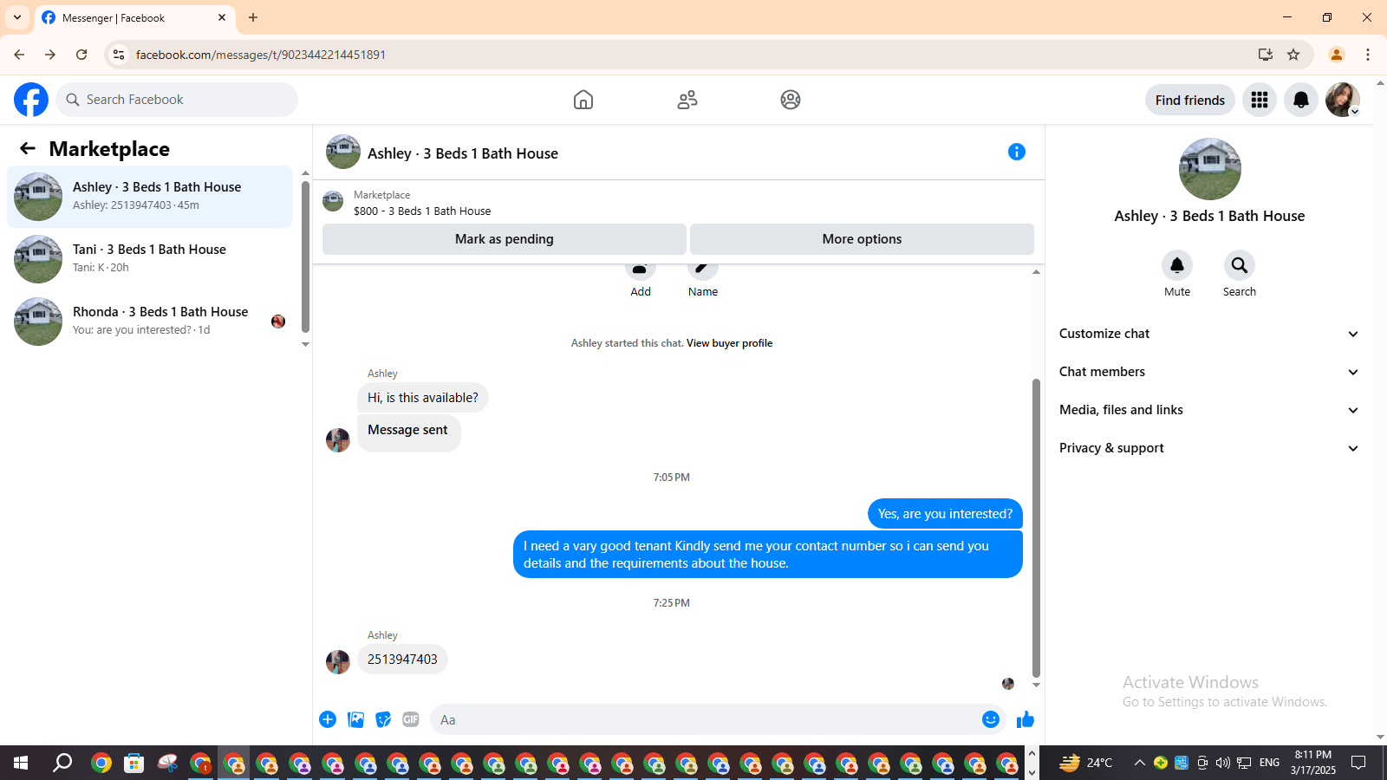Open Chrome tab search dropdown
Image resolution: width=1387 pixels, height=780 pixels.
(17, 17)
